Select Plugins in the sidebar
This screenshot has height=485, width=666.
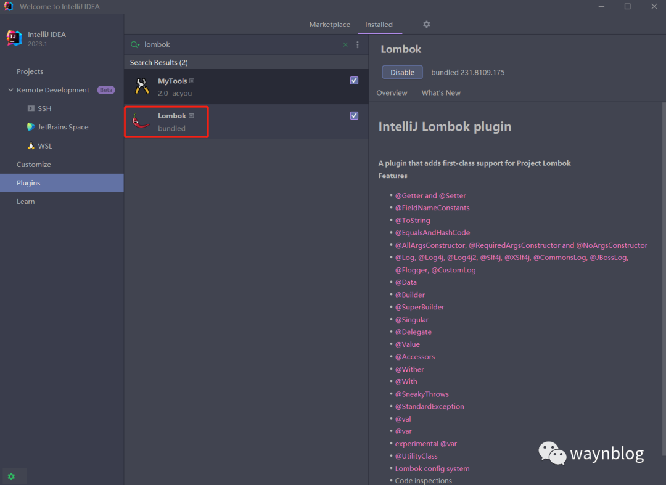pos(62,183)
